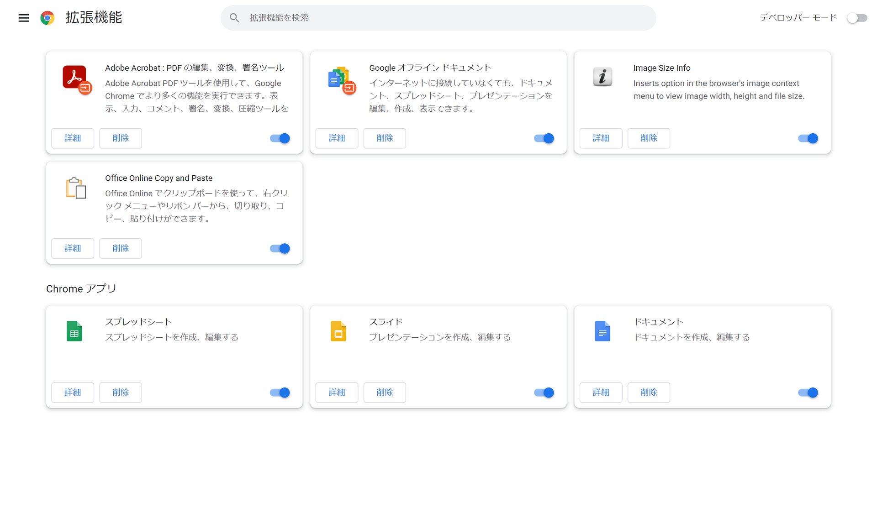
Task: Turn off the Image Size Info extension
Action: (808, 138)
